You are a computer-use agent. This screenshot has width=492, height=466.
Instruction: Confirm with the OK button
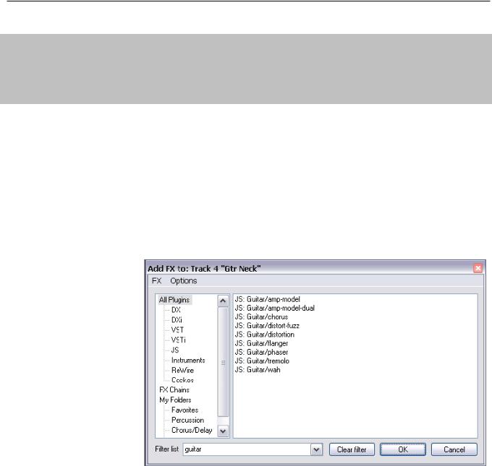point(403,449)
